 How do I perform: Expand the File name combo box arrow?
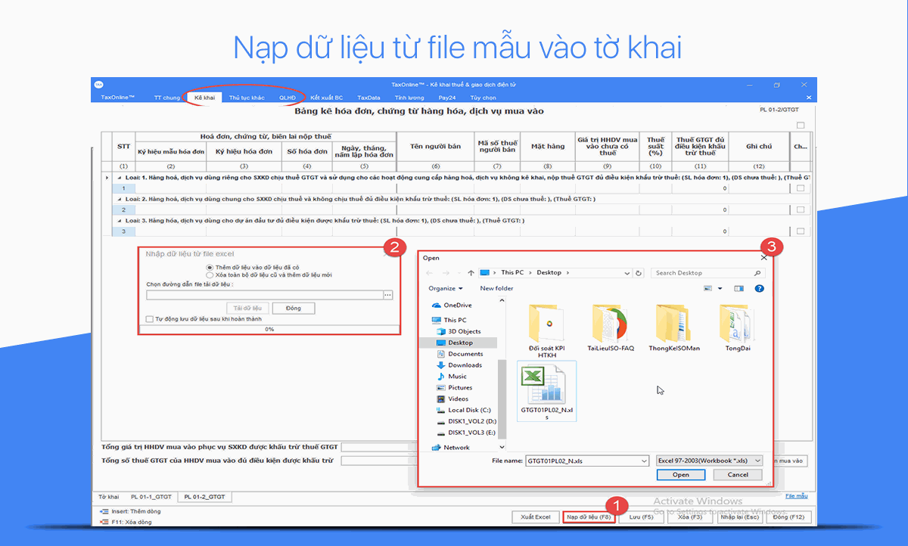(x=643, y=461)
